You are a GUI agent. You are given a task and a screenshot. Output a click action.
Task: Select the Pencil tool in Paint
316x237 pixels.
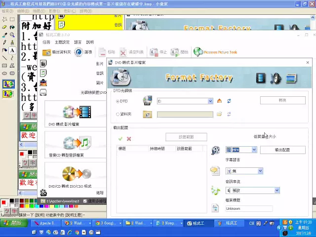click(4, 42)
